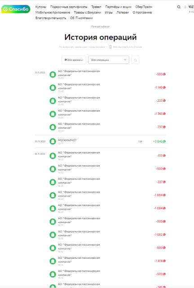Open the Партнёры и акции menu item
Image resolution: width=194 pixels, height=288 pixels.
click(x=118, y=7)
